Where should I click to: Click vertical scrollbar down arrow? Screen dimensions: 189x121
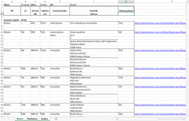click(x=188, y=116)
